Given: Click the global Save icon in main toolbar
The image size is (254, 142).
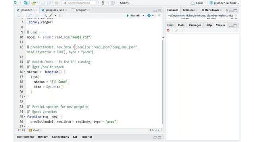Looking at the screenshot, I should [x=43, y=3].
